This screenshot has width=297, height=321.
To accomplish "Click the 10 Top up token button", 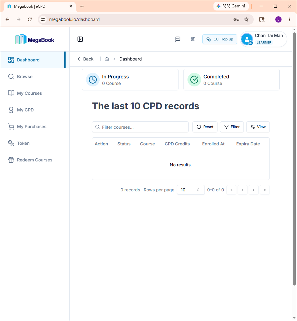I will [220, 39].
